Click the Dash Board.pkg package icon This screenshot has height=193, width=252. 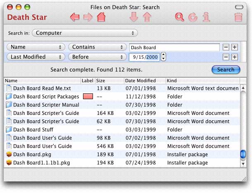9,154
